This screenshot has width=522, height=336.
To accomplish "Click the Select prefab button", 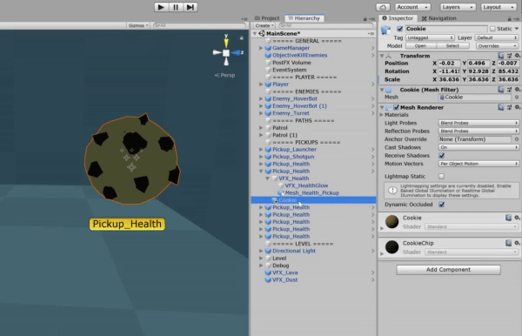I will (x=452, y=46).
